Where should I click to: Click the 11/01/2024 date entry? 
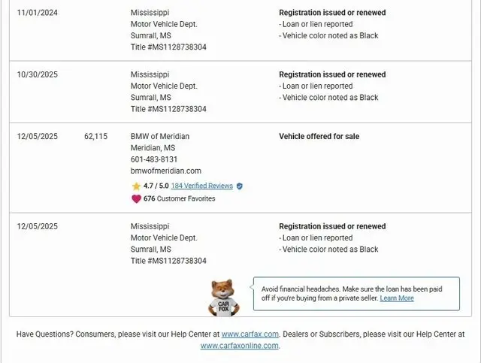(38, 13)
